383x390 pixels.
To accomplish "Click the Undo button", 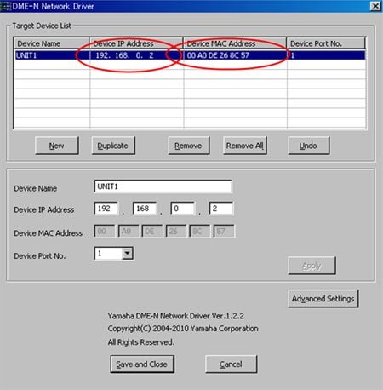I will click(309, 146).
